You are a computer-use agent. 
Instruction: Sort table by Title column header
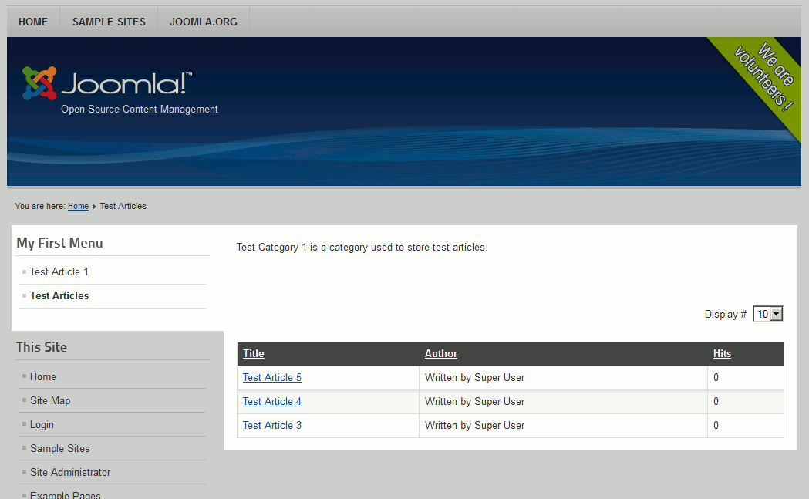[x=253, y=353]
